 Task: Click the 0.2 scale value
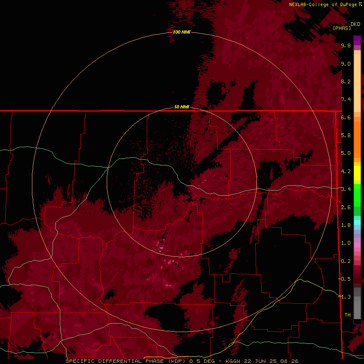(x=346, y=261)
